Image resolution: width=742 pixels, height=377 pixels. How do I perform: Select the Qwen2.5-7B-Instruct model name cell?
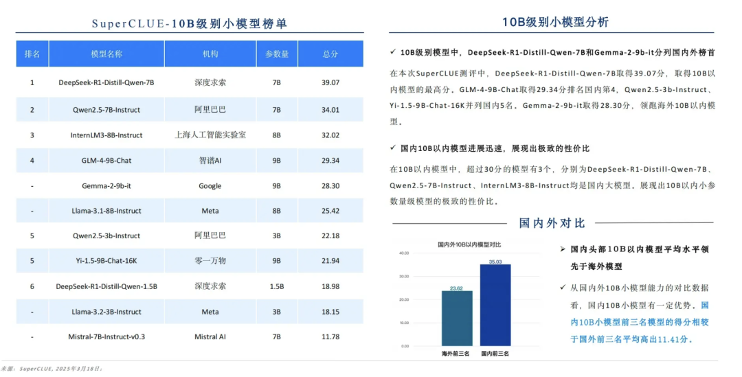[x=106, y=110]
